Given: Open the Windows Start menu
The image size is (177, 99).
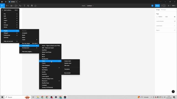Looking at the screenshot, I should pos(2,97).
